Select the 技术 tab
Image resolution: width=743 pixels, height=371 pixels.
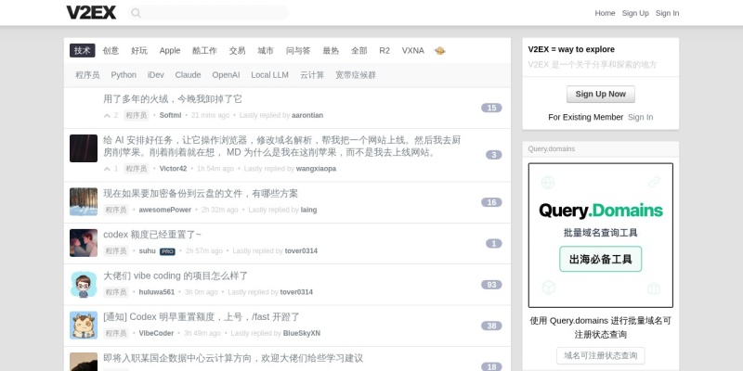[83, 51]
